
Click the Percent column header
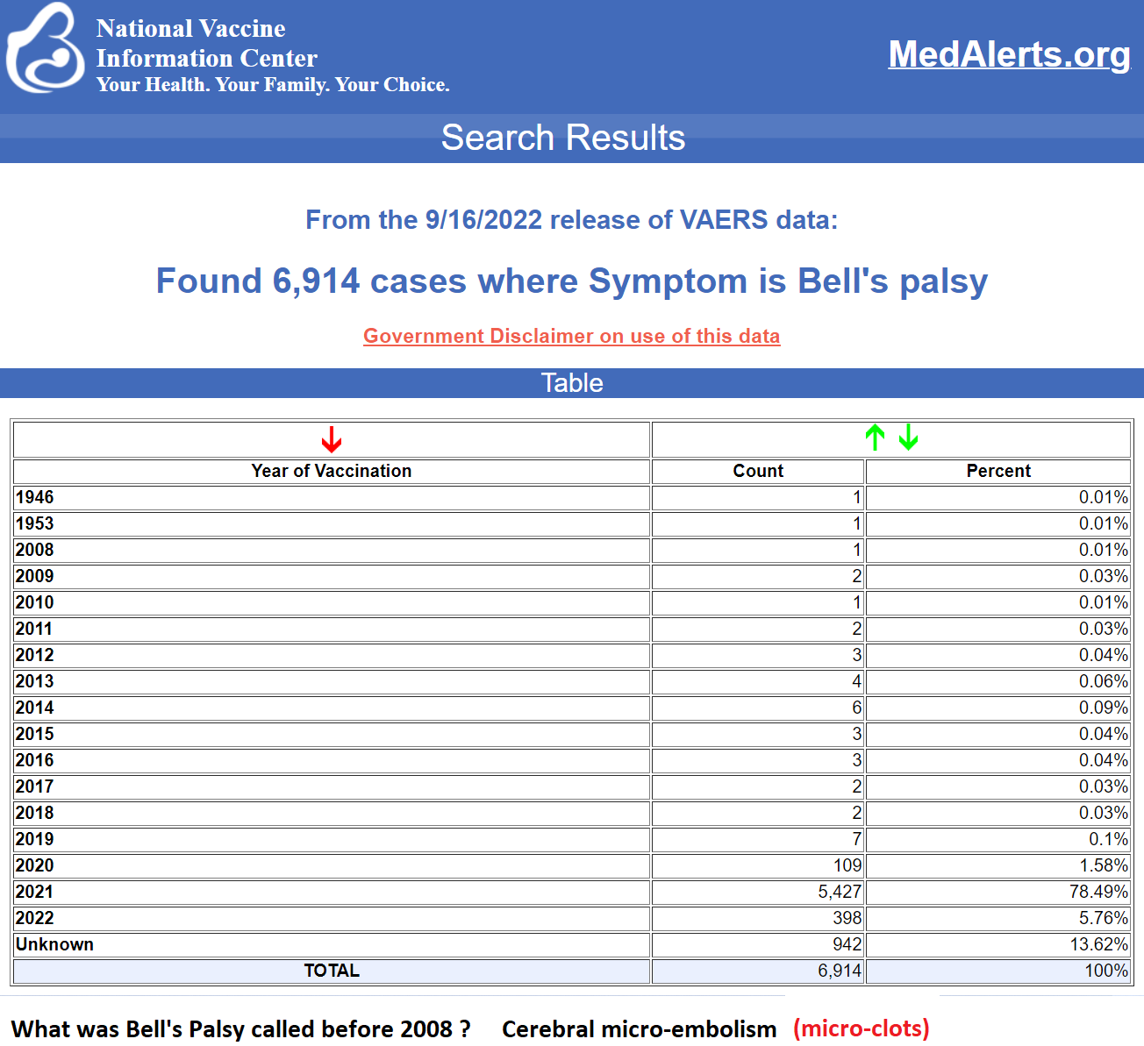coord(998,471)
